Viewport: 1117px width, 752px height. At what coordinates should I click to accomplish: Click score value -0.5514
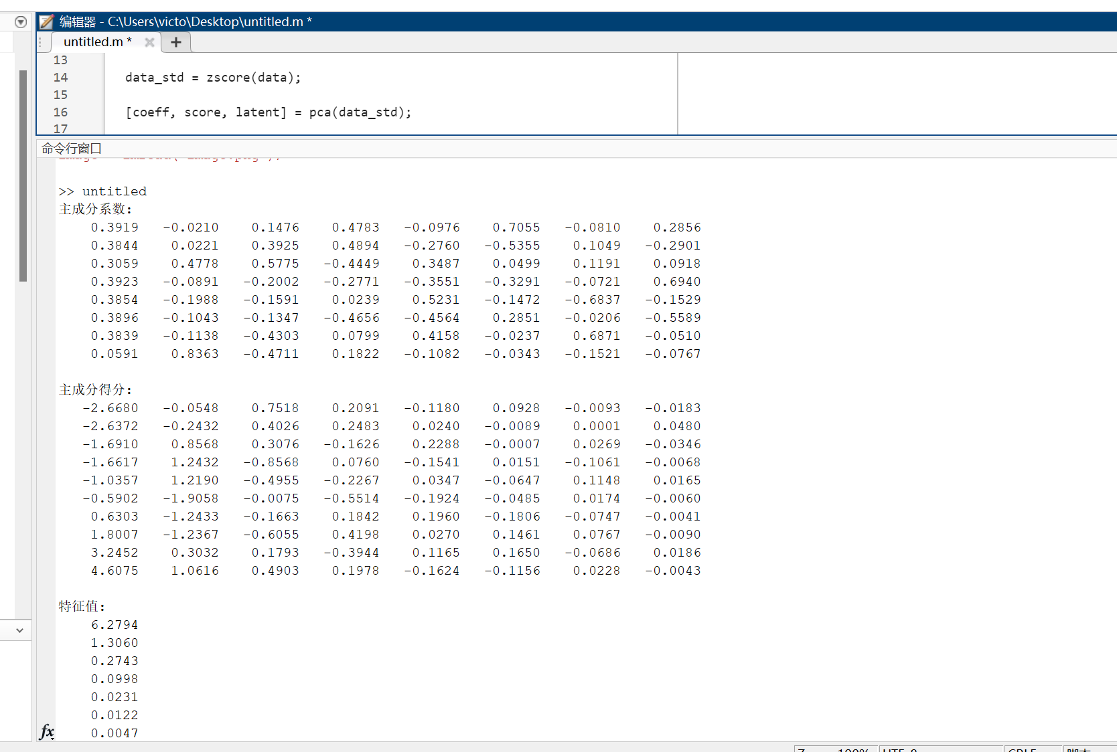352,498
